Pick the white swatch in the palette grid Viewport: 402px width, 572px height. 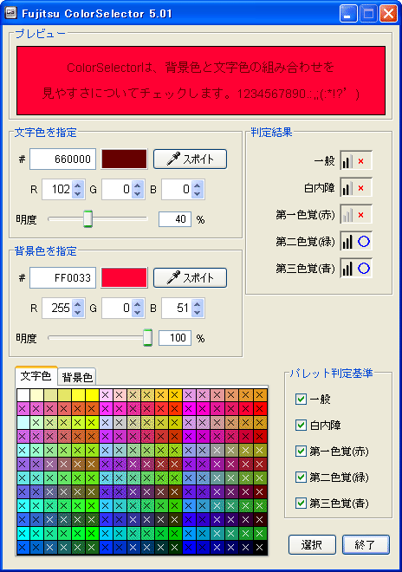(23, 395)
